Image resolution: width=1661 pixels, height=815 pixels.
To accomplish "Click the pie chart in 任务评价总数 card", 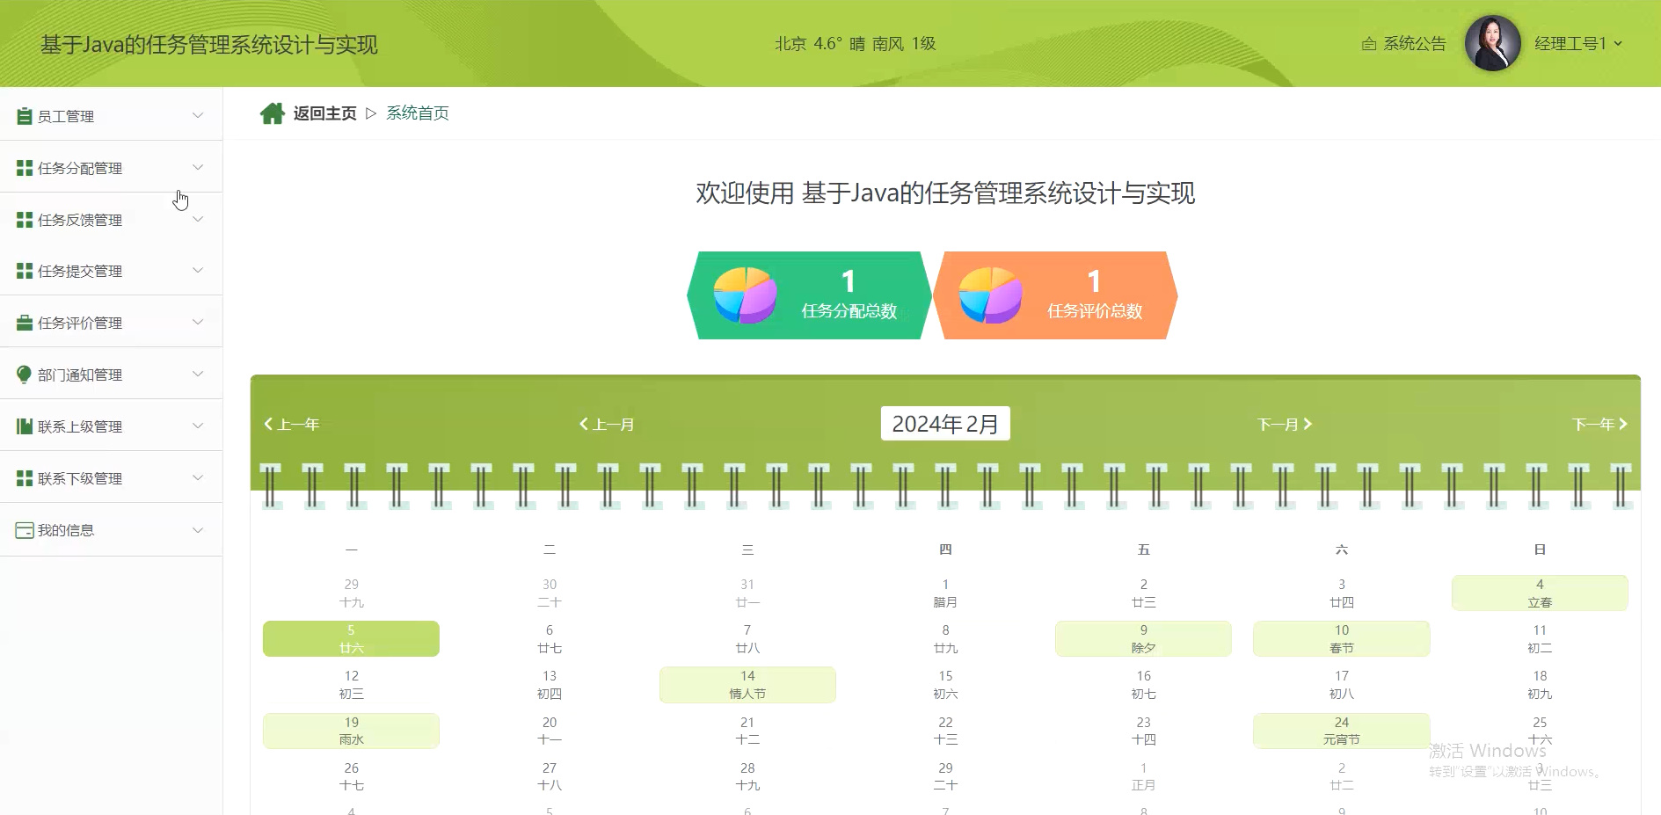I will pyautogui.click(x=990, y=295).
